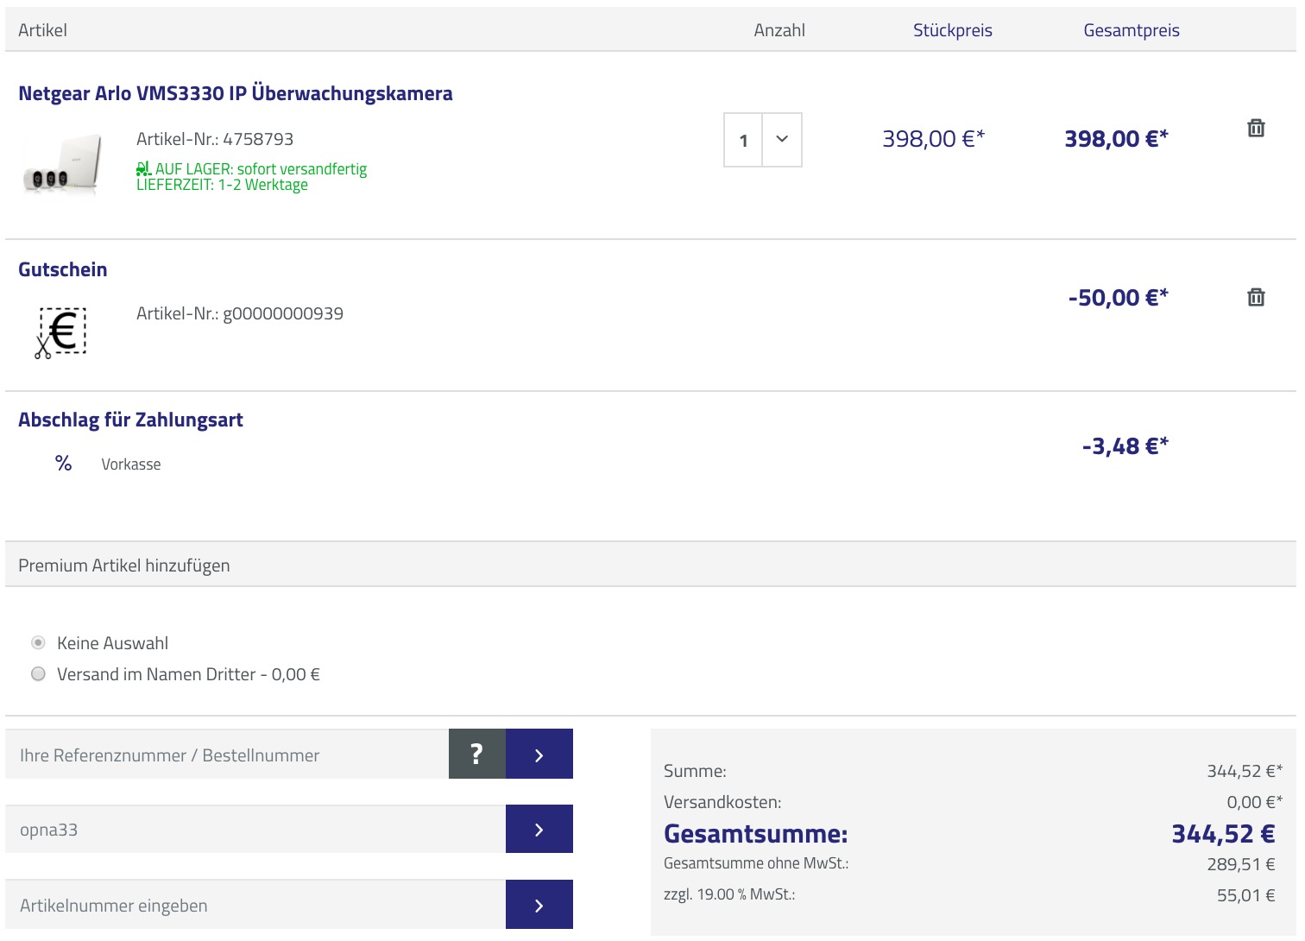Open the quantity dropdown for camera
Image resolution: width=1305 pixels, height=941 pixels.
click(781, 140)
